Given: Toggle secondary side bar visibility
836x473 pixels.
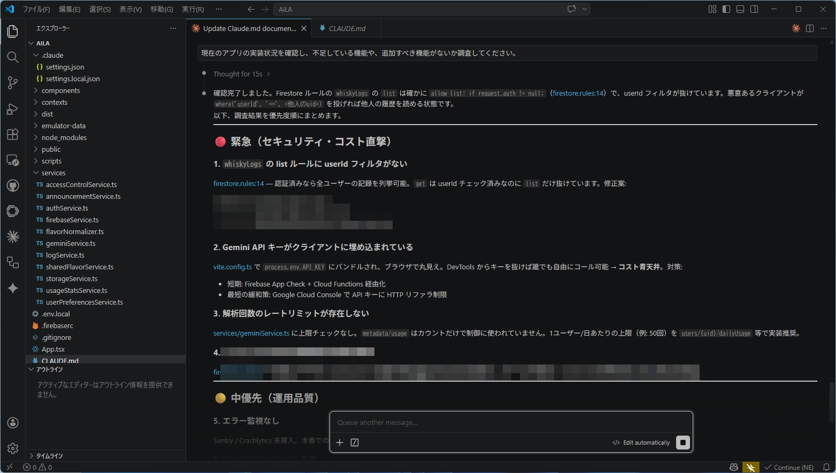Looking at the screenshot, I should point(754,9).
